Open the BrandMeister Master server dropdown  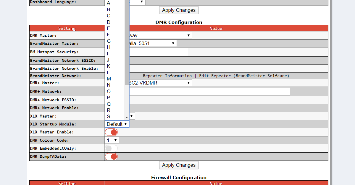point(153,43)
